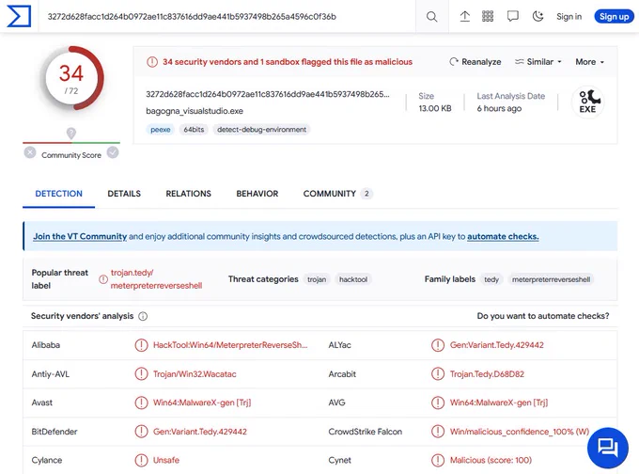
Task: Click the Antiy-AVL detection alert icon
Action: [141, 374]
